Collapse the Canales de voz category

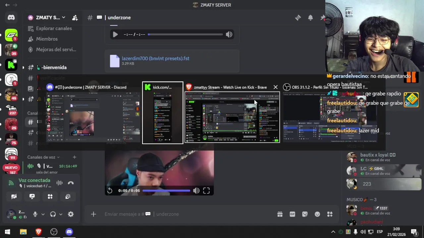[x=43, y=157]
